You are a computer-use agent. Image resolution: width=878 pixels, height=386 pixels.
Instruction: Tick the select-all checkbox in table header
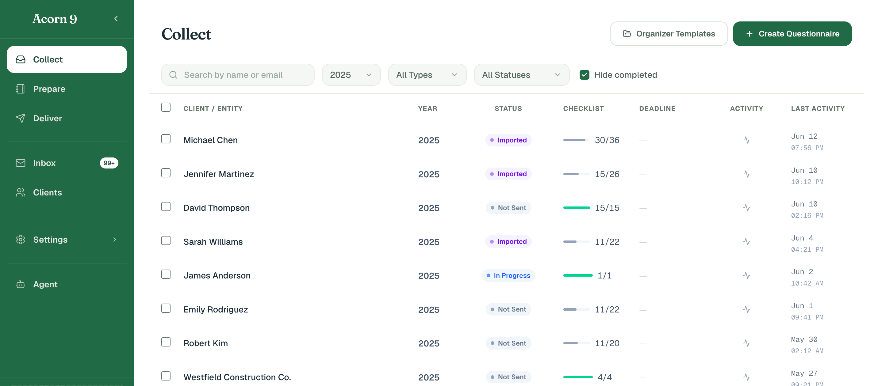(x=166, y=107)
